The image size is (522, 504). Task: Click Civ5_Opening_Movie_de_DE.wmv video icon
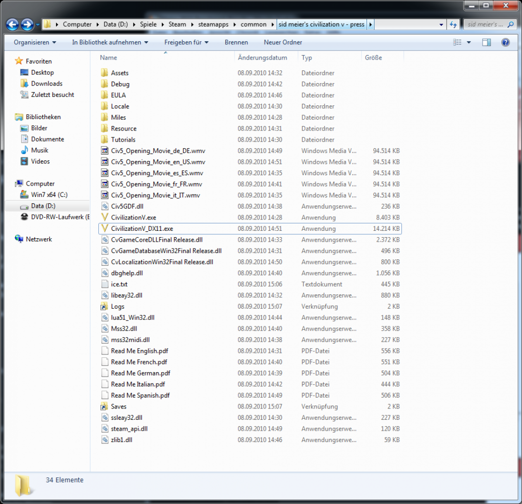pos(104,151)
